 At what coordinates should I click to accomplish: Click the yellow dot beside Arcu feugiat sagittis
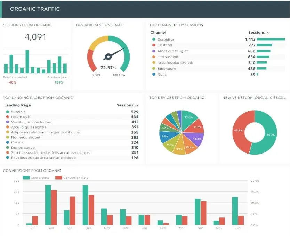tap(154, 63)
